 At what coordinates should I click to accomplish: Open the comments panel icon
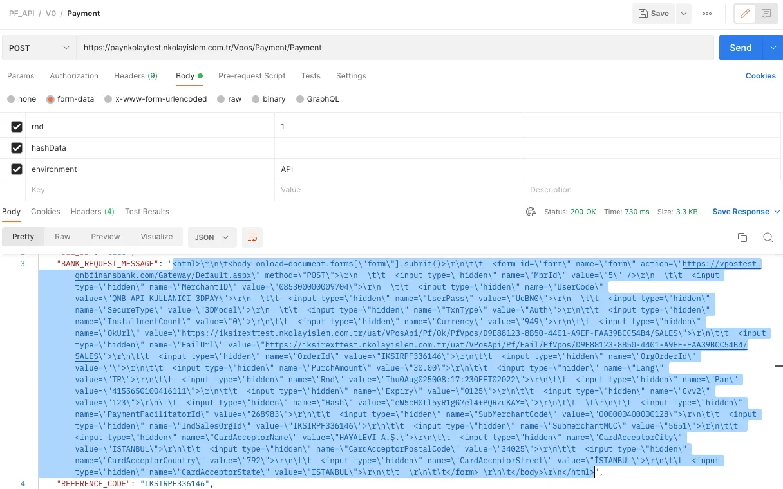766,14
